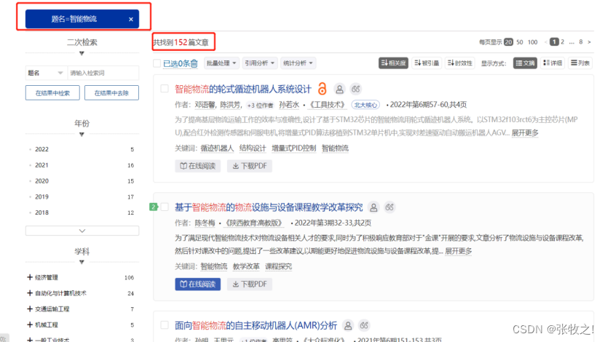Expand the 机械工程 subject
This screenshot has height=342, width=605.
30,325
